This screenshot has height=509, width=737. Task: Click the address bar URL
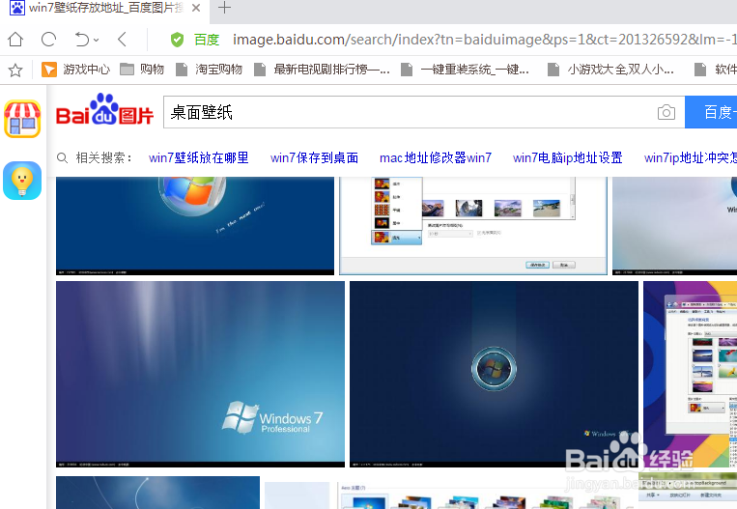(x=484, y=40)
